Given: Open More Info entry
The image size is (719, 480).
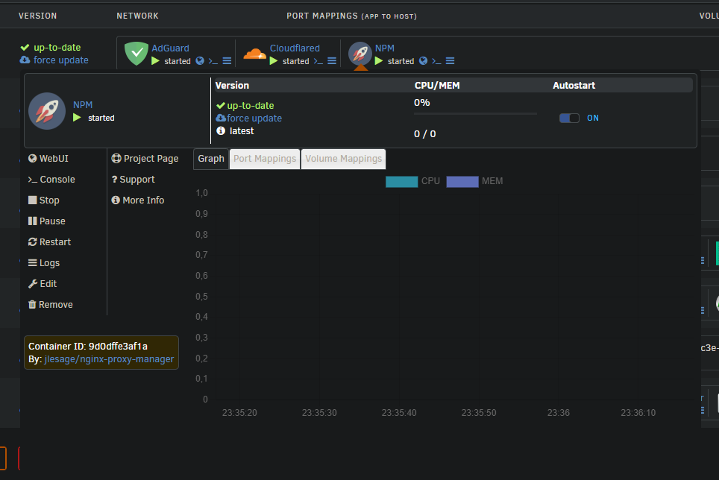Looking at the screenshot, I should tap(137, 200).
